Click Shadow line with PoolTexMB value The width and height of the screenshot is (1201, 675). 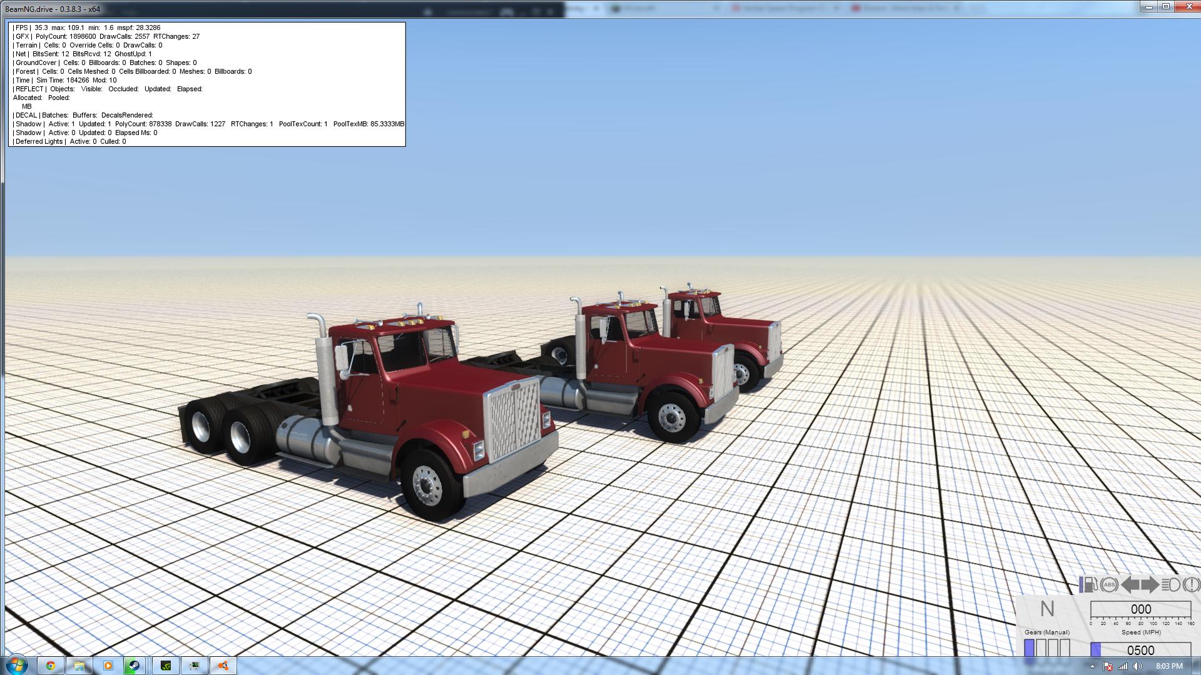click(208, 124)
